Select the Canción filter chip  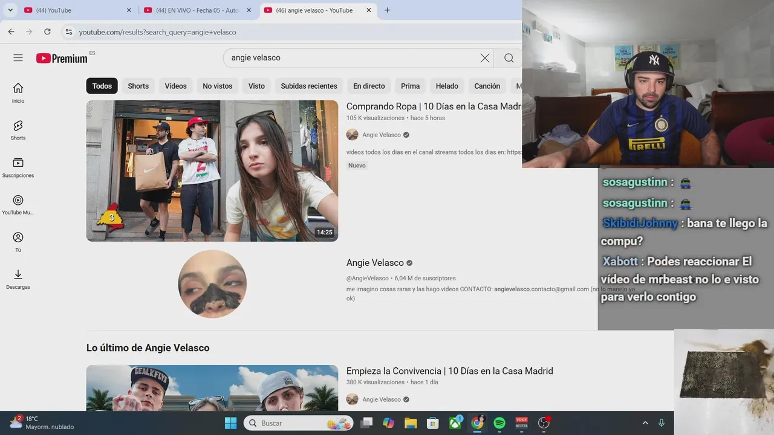pyautogui.click(x=487, y=86)
